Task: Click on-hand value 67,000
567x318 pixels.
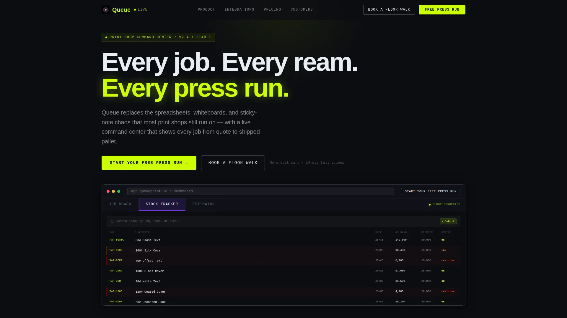Action: pos(400,271)
